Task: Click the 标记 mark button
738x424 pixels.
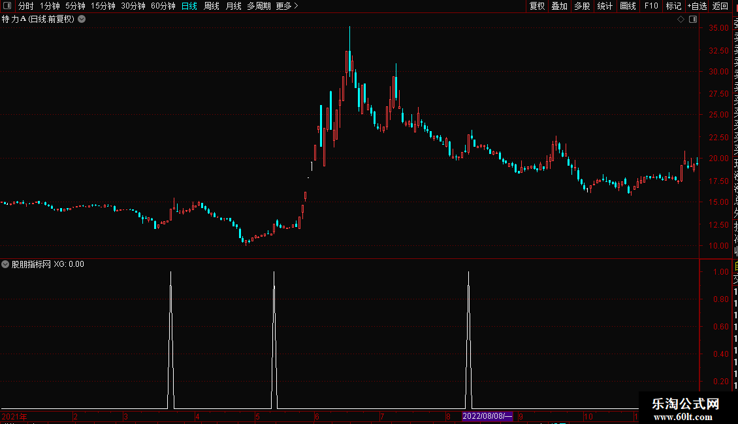Action: point(673,6)
